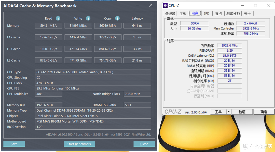Click Memory Copy value 56059 MB/s
275x152 pixels.
point(108,26)
